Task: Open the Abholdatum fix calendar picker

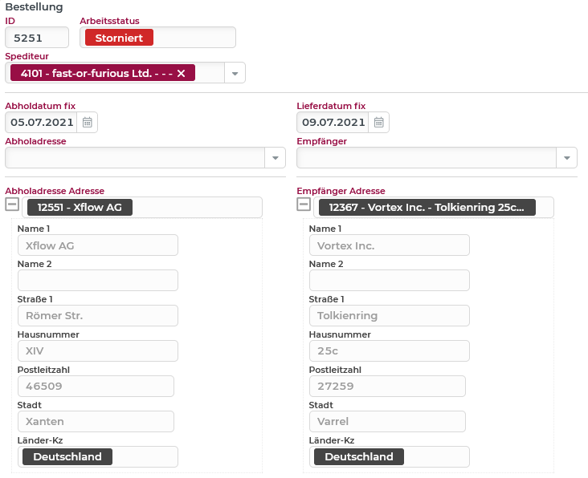Action: click(x=88, y=123)
